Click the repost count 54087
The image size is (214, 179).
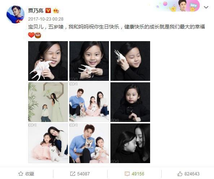83,174
